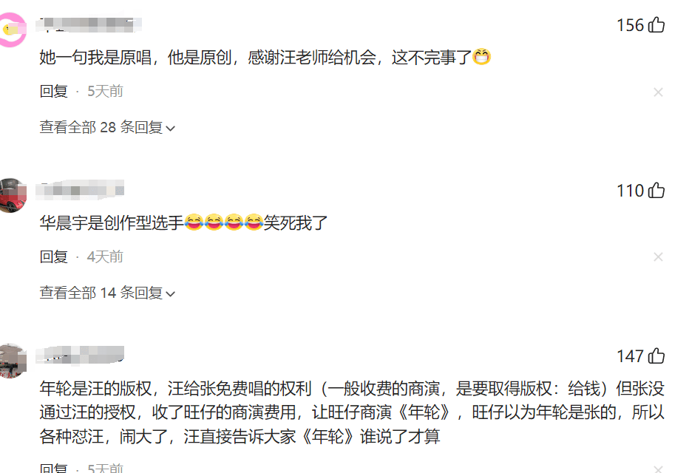The height and width of the screenshot is (473, 689).
Task: Dismiss the 华晨宇 comment with X icon
Action: pyautogui.click(x=658, y=257)
